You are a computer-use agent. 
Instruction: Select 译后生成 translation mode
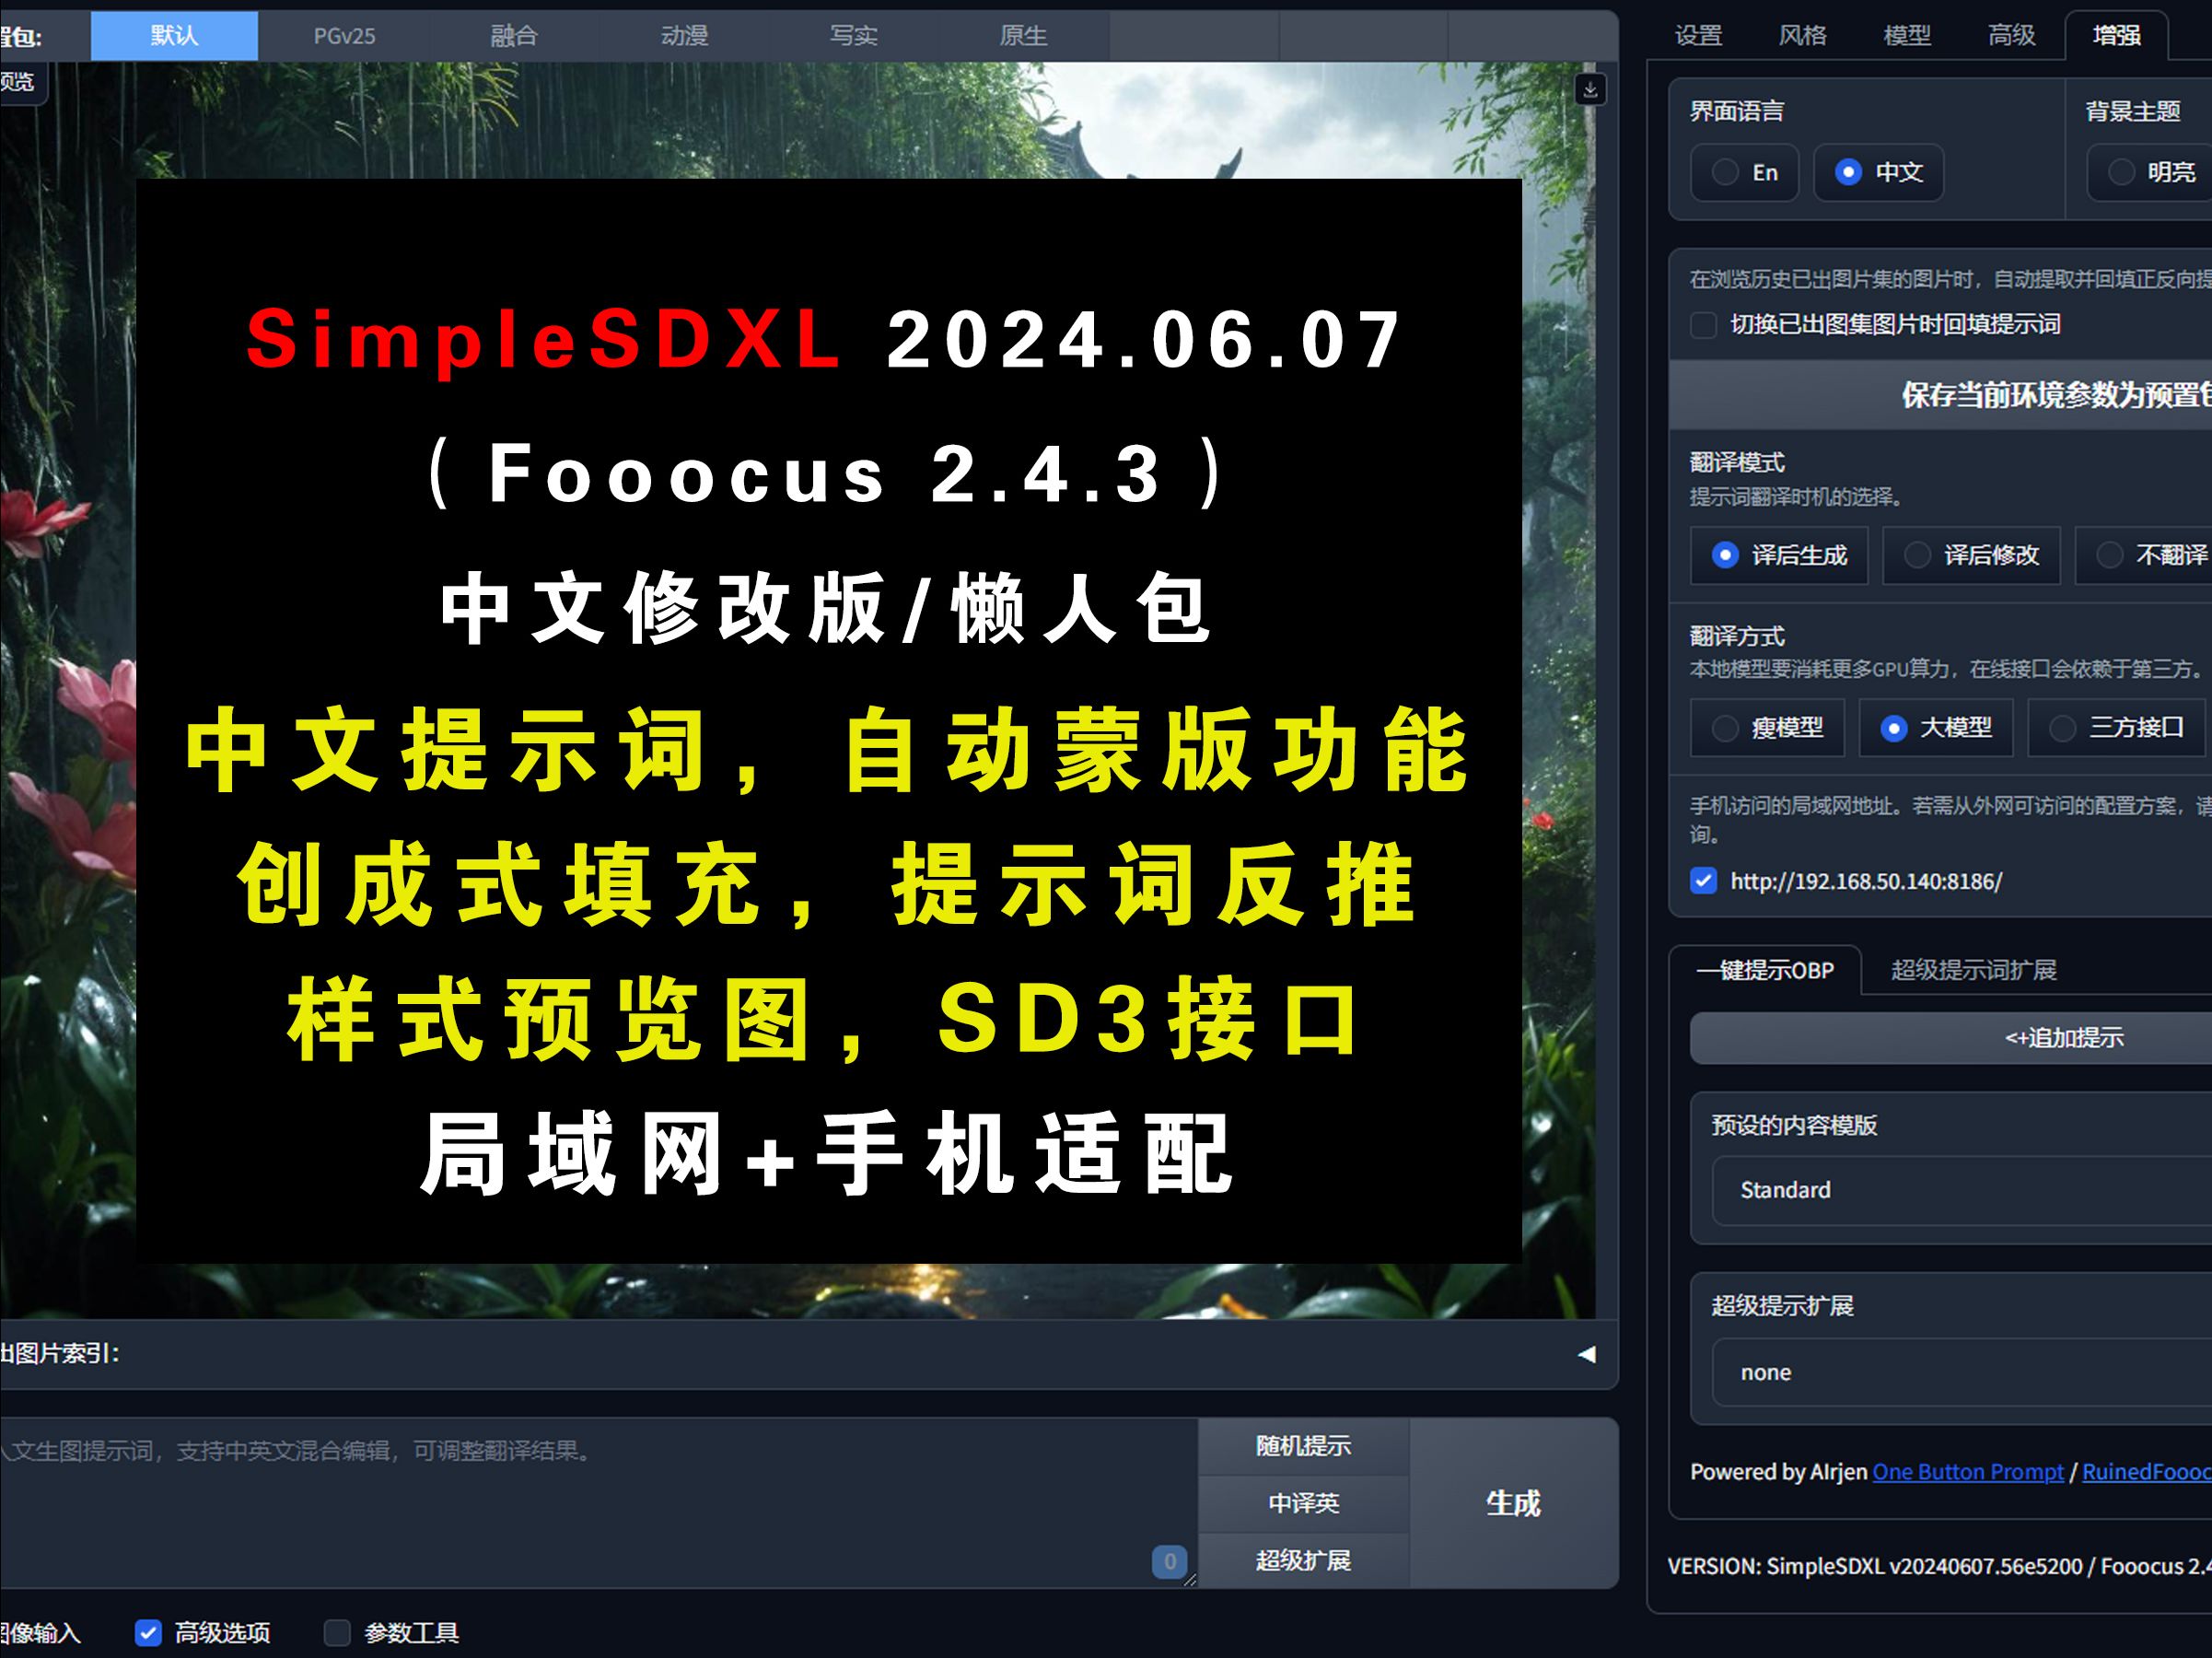coord(1779,555)
